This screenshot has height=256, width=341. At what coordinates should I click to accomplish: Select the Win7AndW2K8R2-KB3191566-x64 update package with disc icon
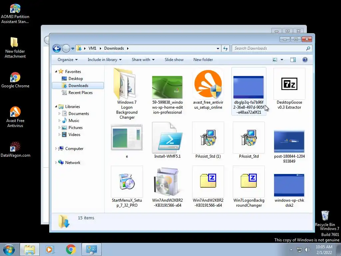[x=167, y=187]
